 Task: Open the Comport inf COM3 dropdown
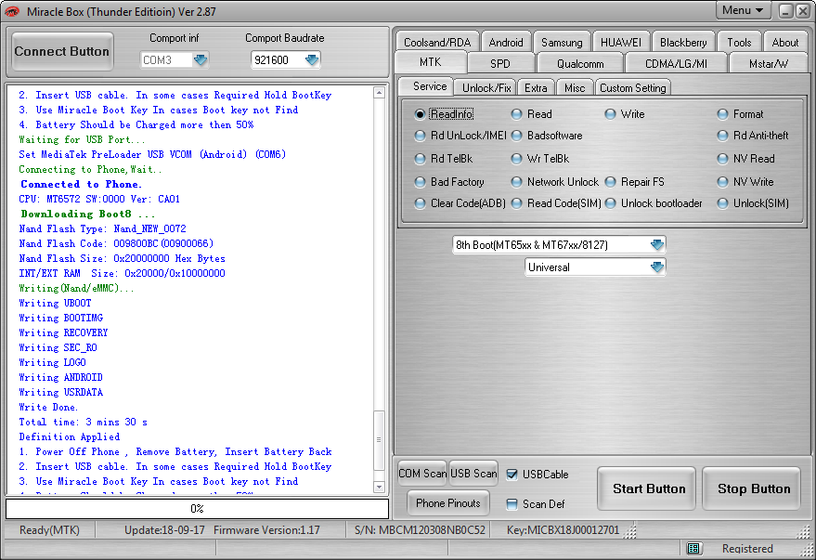click(x=201, y=59)
